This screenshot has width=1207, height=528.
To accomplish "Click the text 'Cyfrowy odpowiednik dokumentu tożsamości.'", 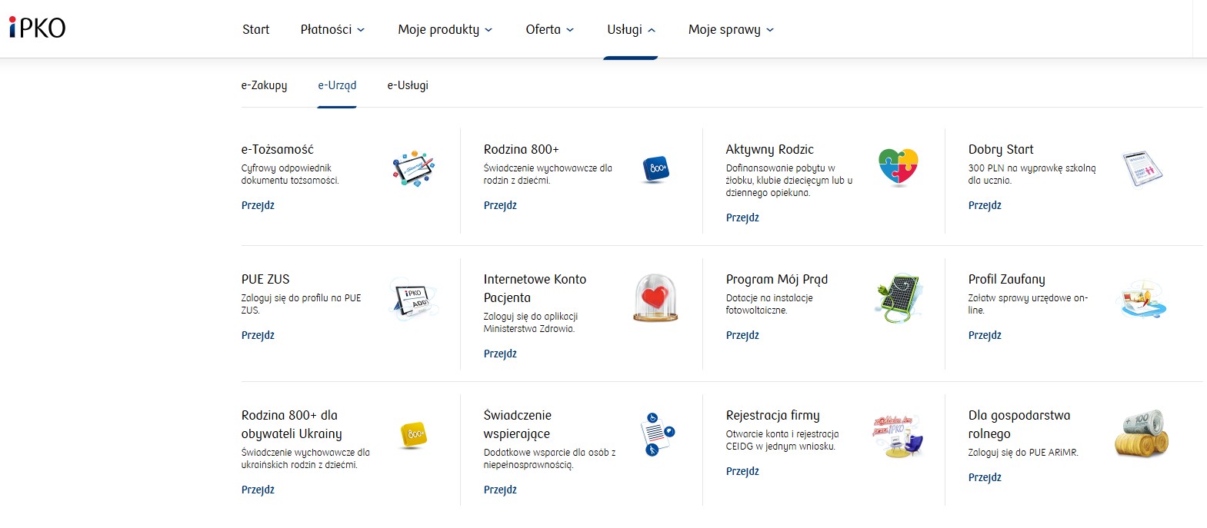I will click(290, 174).
